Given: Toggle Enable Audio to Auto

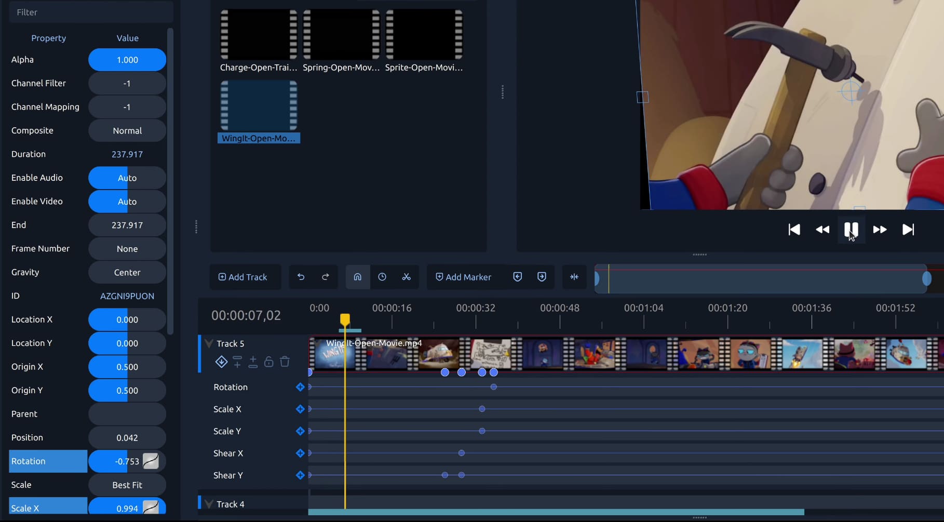Looking at the screenshot, I should [126, 177].
